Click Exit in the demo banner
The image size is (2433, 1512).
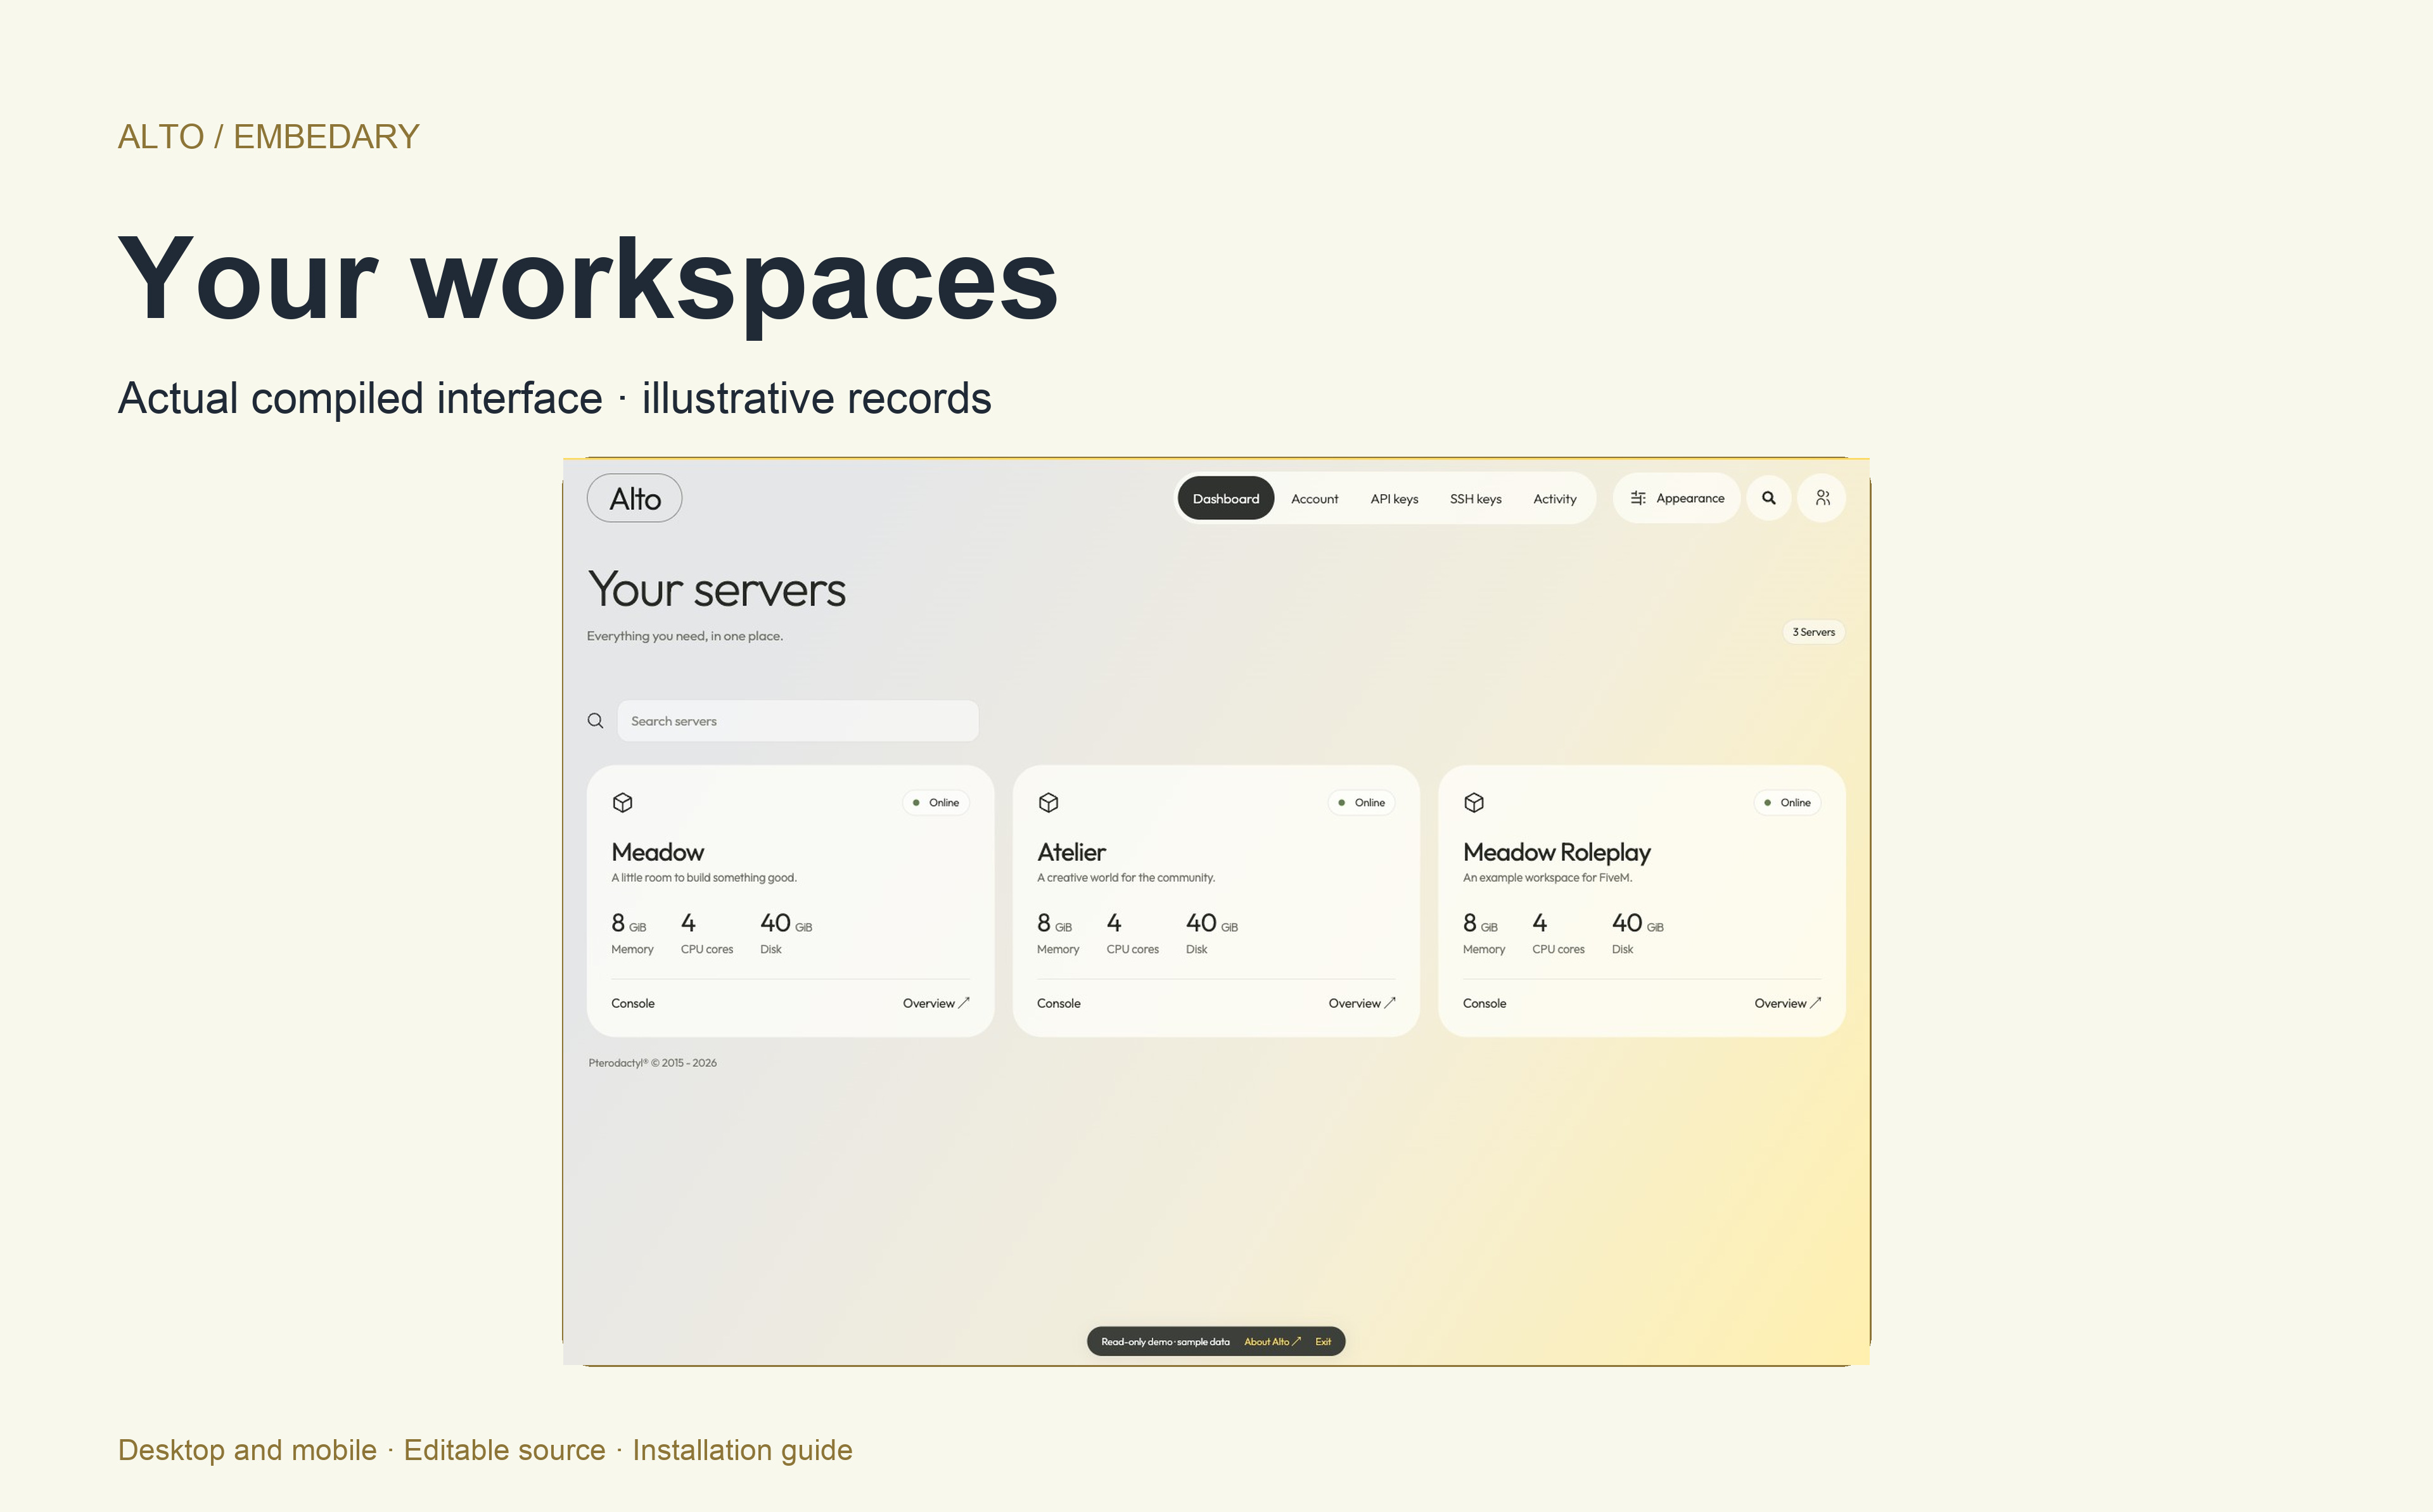click(1323, 1342)
